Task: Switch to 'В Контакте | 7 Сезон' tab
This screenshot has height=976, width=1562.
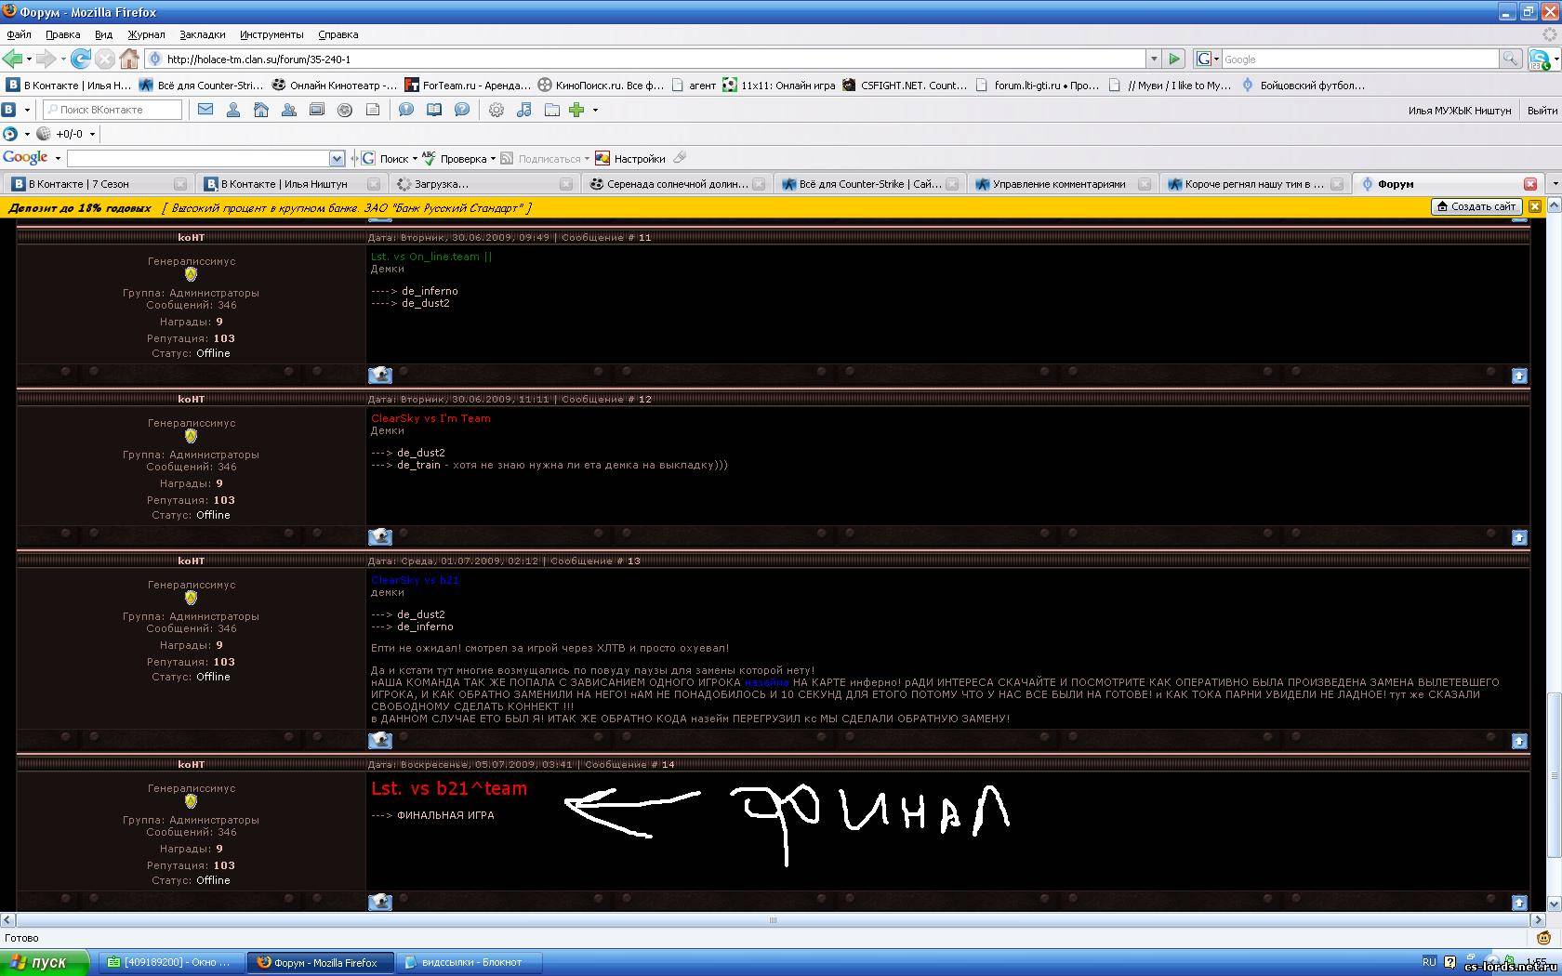Action: (98, 184)
